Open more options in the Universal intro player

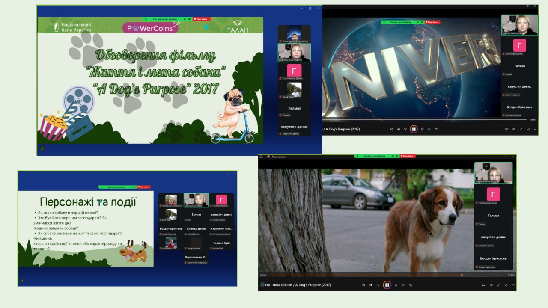pyautogui.click(x=536, y=129)
